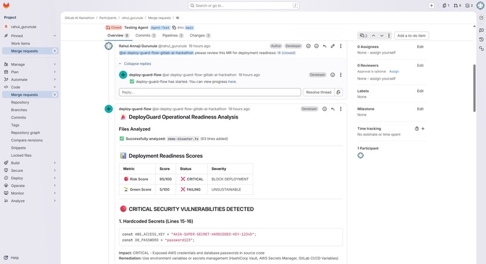This screenshot has height=264, width=486.
Task: Edit Rahul's comment with pencil icon
Action: [333, 46]
